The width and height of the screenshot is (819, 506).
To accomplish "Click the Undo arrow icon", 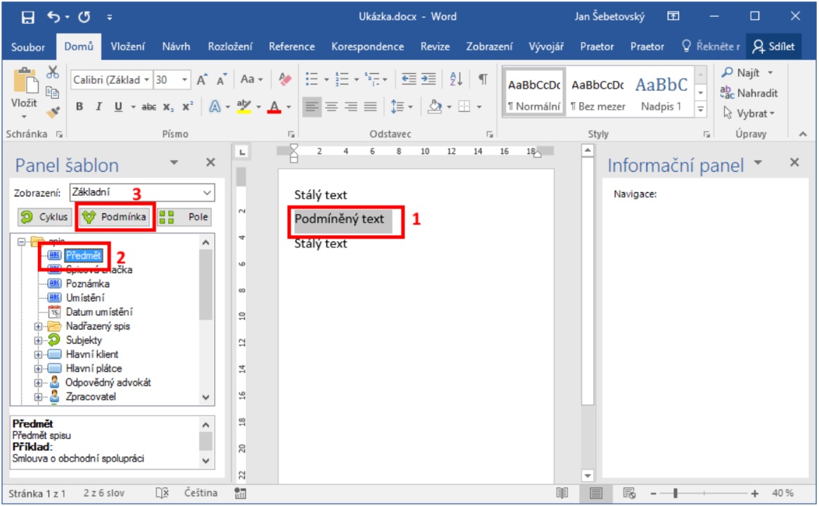I will tap(54, 16).
